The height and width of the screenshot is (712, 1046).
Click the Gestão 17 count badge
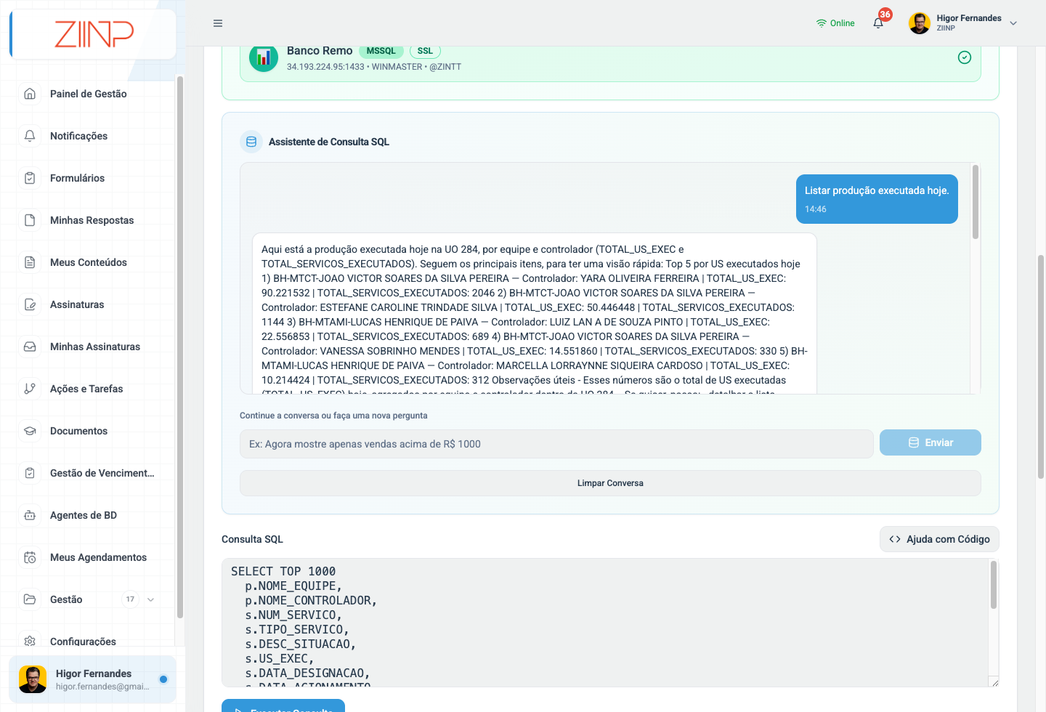(130, 599)
